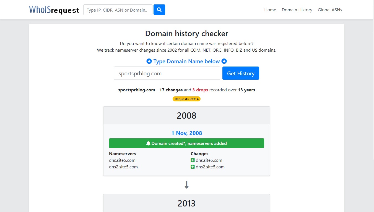374x212 pixels.
Task: Click the down arrow between year cards
Action: click(186, 185)
